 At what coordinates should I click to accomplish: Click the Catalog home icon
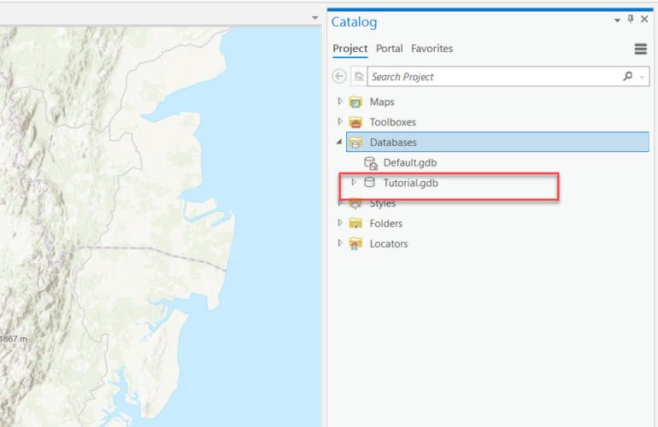(x=358, y=76)
